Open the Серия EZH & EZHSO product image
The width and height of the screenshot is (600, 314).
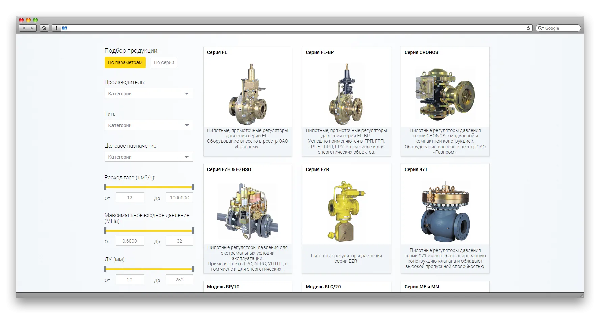248,211
